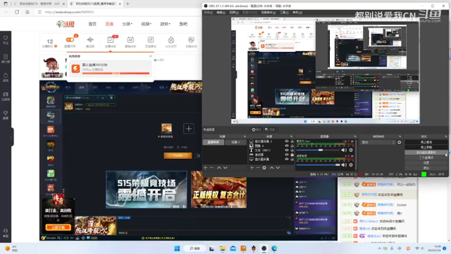Screen dimensions: 451x254
Task: Pop out the OBS sources dock
Action: click(291, 137)
